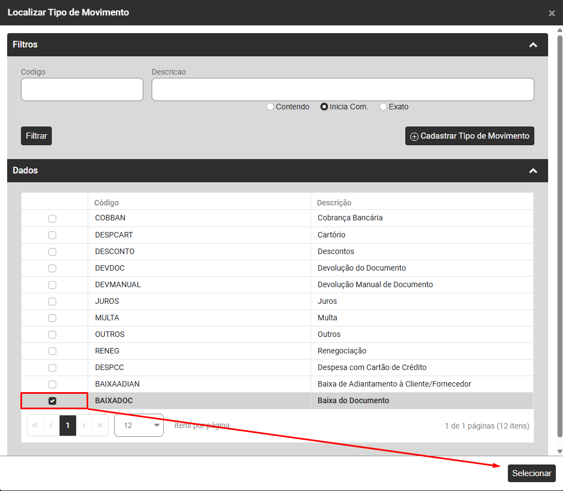The image size is (563, 491).
Task: Click Cadastrar Tipo de Movimento button
Action: pyautogui.click(x=470, y=136)
